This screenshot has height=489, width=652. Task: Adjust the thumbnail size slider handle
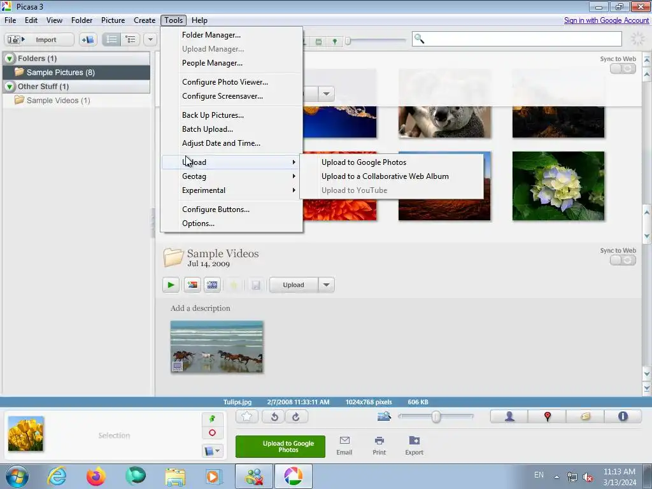point(436,416)
